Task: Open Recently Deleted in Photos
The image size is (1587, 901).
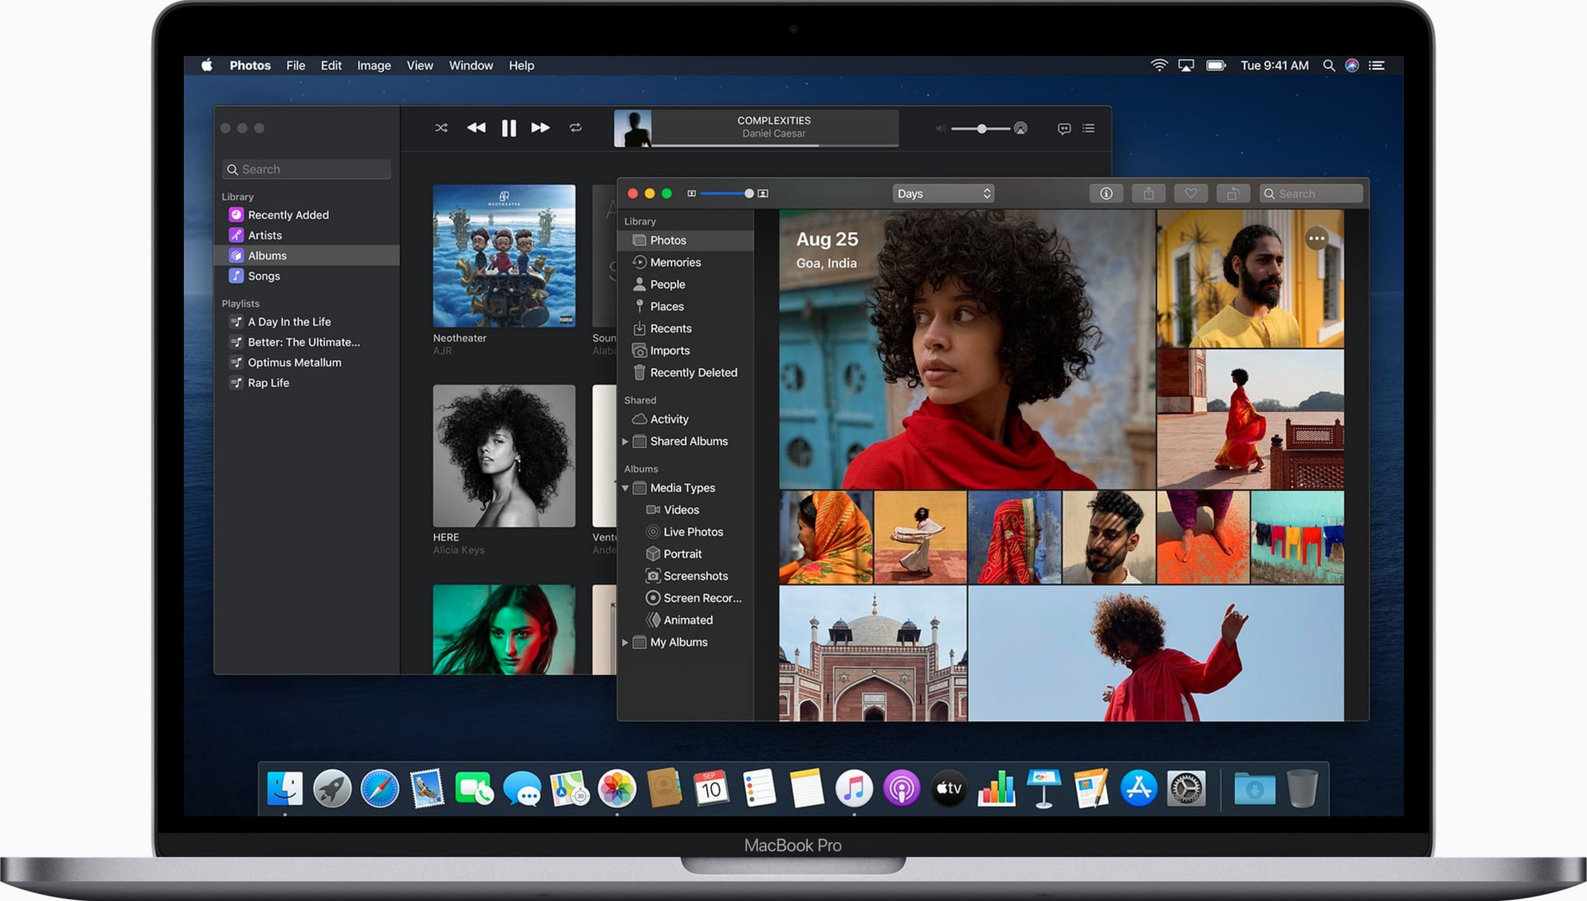Action: tap(693, 372)
